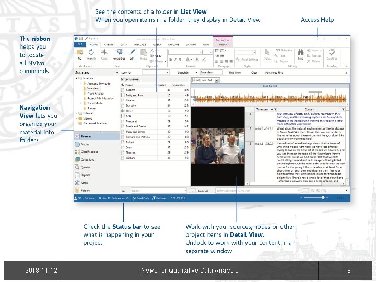Toggle italic formatting in Format group
Screen dimensions: 376x282
tap(175, 60)
